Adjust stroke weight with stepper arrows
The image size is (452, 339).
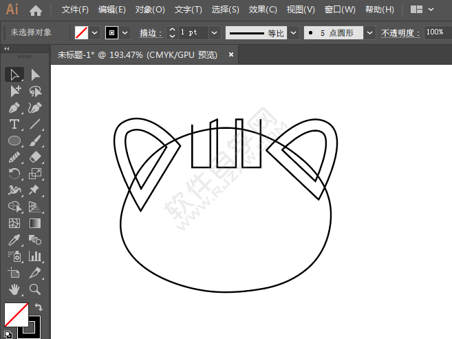coord(172,33)
